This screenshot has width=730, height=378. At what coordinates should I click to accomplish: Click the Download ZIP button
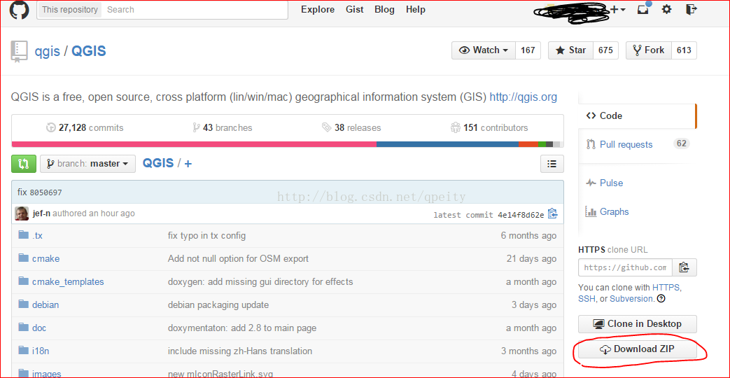point(638,349)
